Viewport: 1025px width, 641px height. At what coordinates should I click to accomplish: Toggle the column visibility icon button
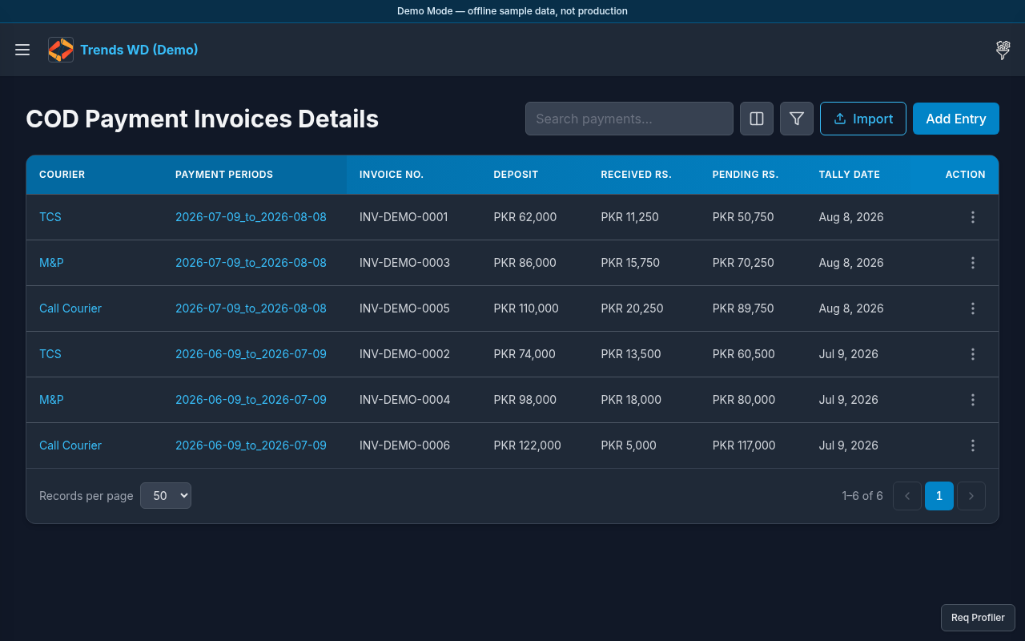point(757,119)
